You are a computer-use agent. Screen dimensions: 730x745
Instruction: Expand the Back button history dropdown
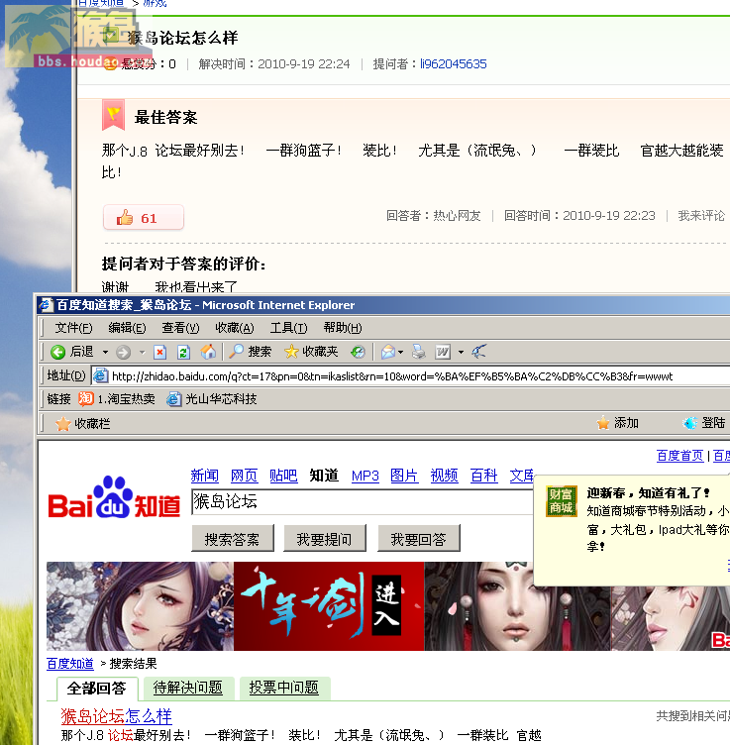pyautogui.click(x=105, y=352)
